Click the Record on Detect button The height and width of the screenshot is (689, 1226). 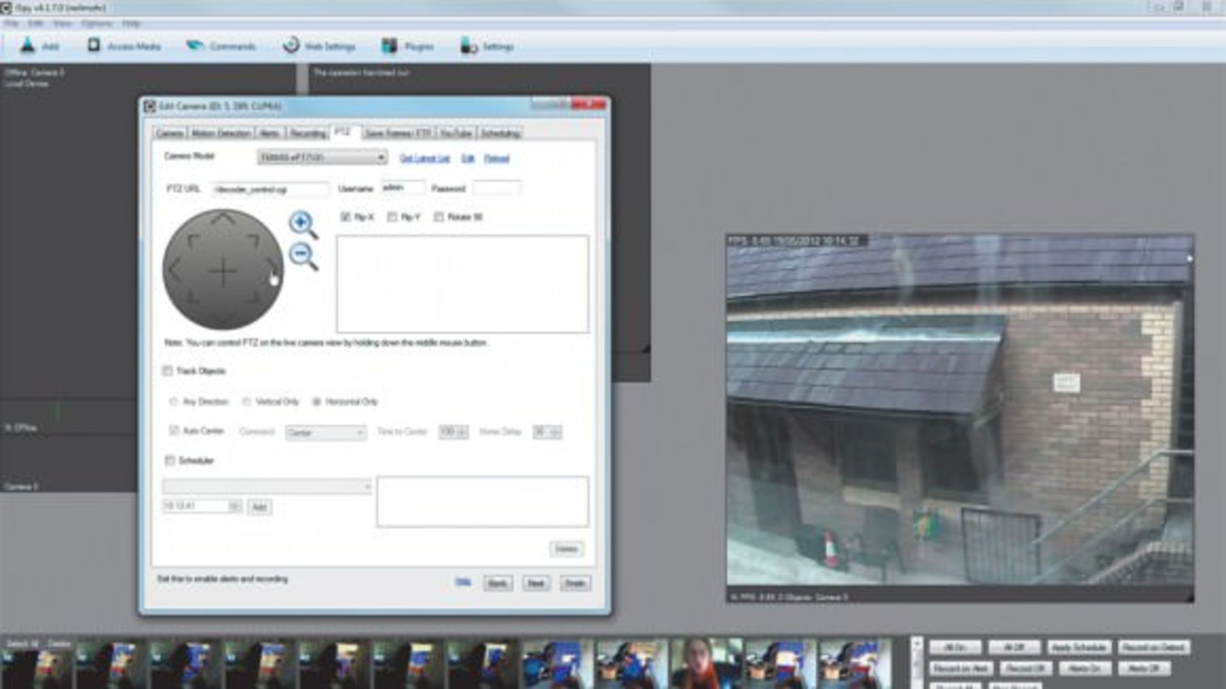tap(1154, 647)
